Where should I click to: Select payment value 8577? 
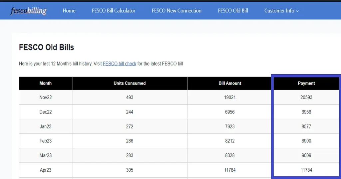(306, 126)
